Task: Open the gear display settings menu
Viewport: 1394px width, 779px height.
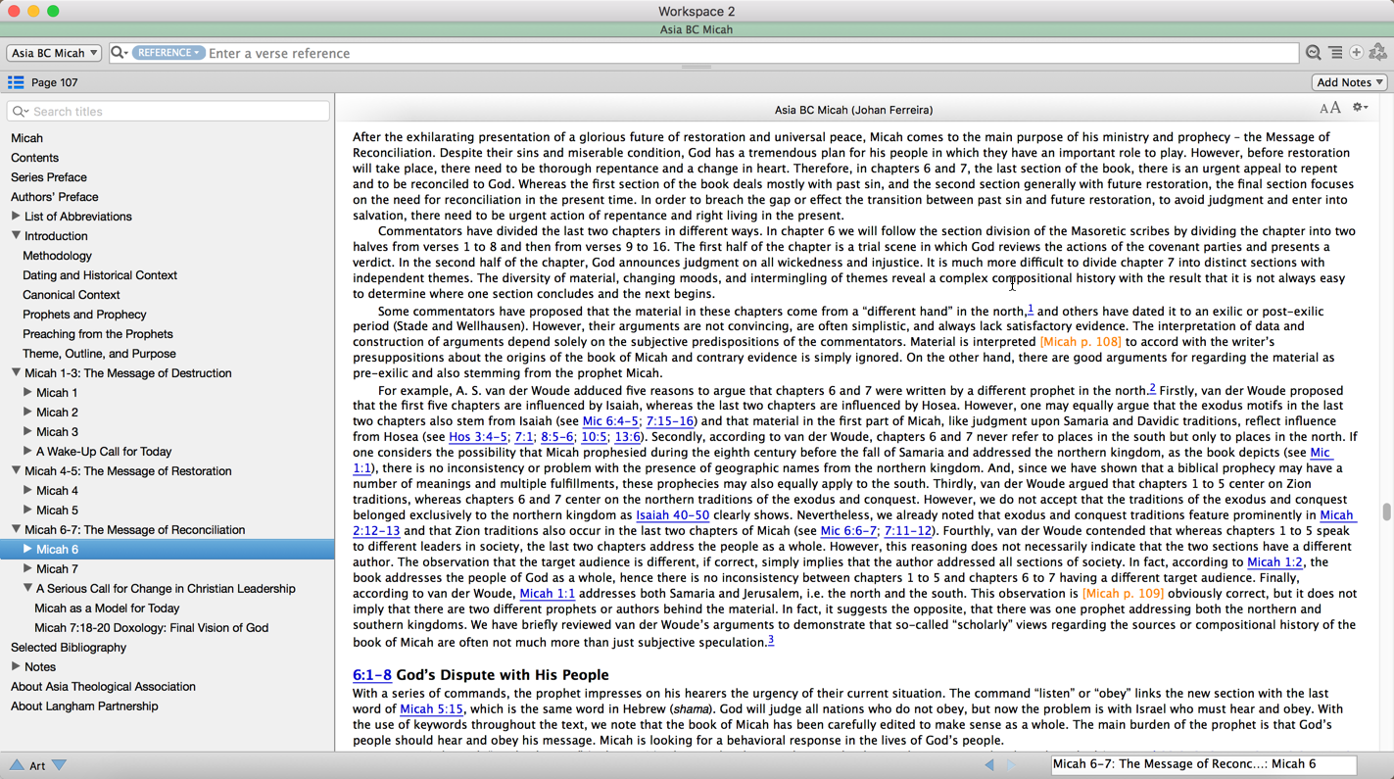Action: 1361,108
